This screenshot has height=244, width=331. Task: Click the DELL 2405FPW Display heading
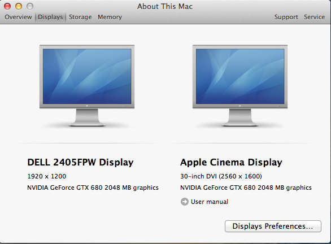tap(80, 162)
